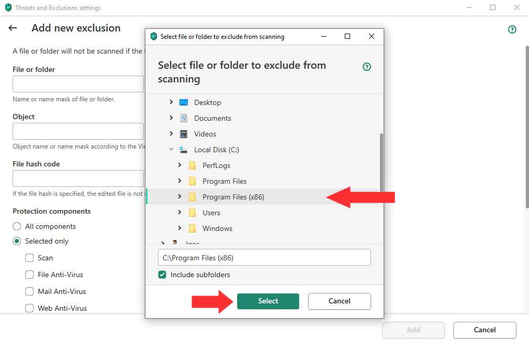Screen dimensions: 529x347
Task: Expand the Program Files (x86) folder
Action: 179,196
